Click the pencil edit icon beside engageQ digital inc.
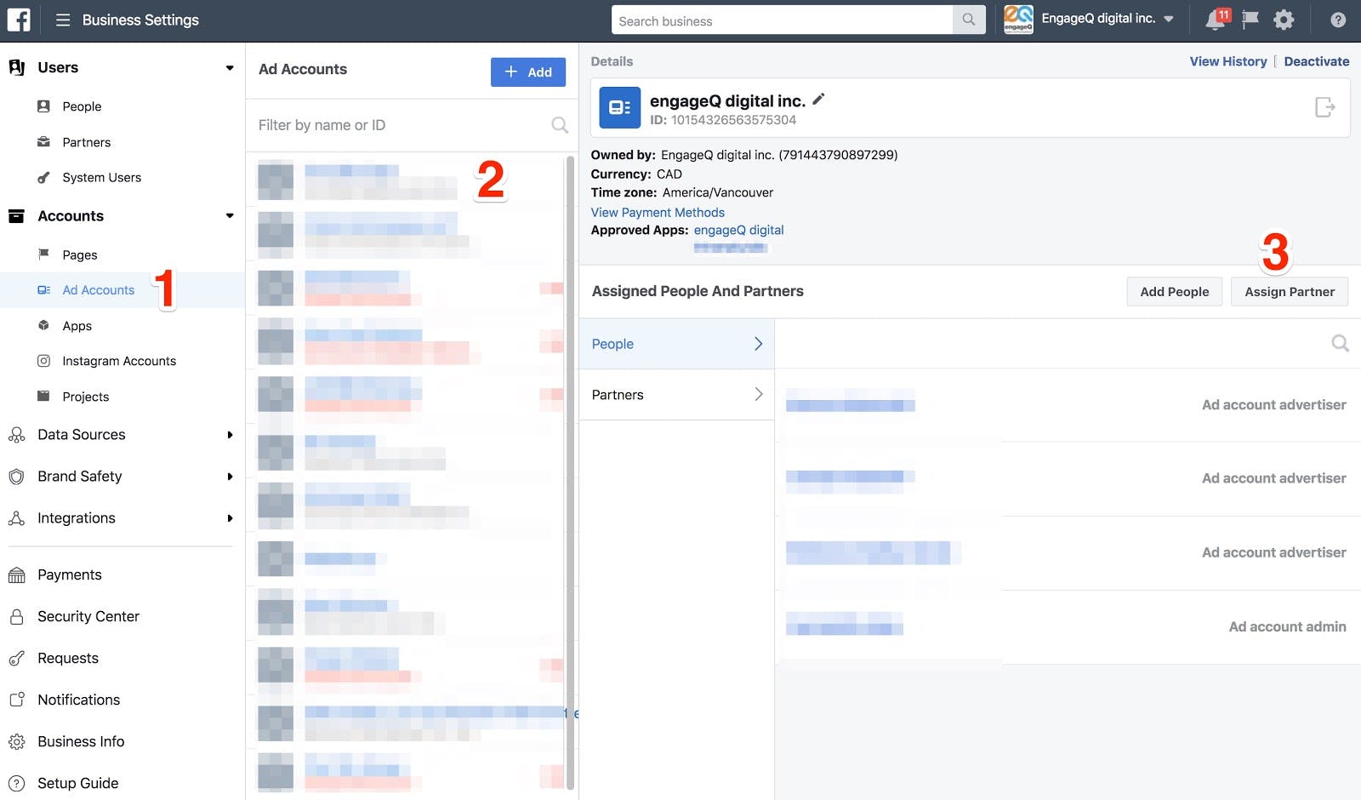 tap(818, 100)
